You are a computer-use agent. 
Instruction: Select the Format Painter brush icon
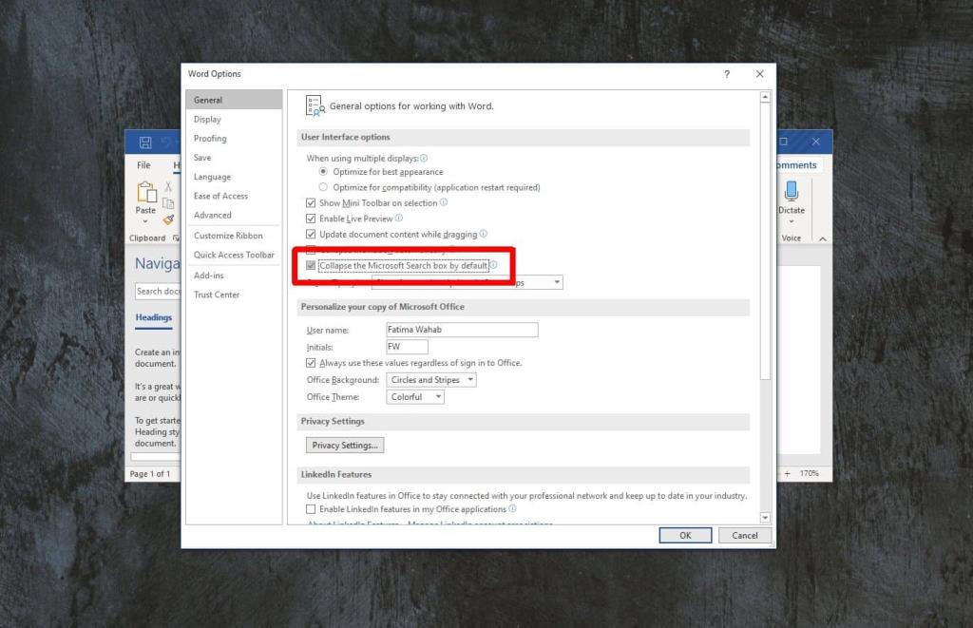tap(170, 219)
